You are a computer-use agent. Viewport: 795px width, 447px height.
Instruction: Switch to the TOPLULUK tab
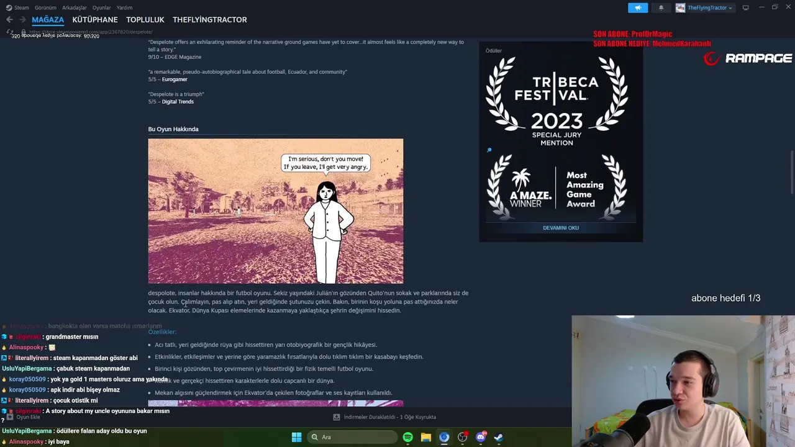pos(145,20)
